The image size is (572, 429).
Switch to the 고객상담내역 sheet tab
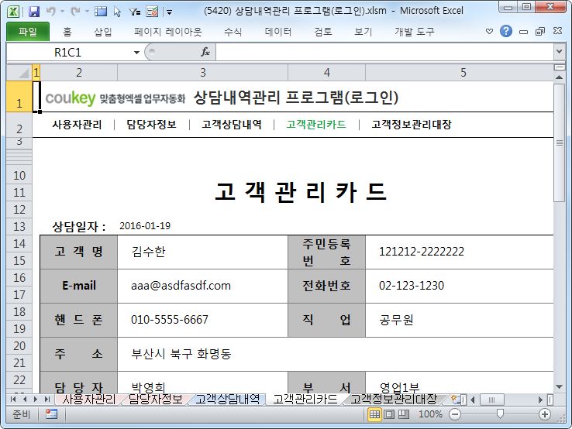tap(228, 399)
